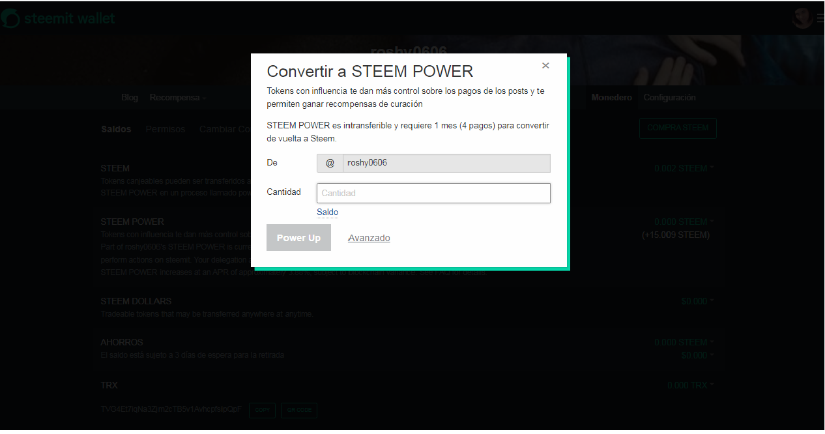825x434 pixels.
Task: Click the STEEM DOLLARS heading
Action: pos(136,302)
